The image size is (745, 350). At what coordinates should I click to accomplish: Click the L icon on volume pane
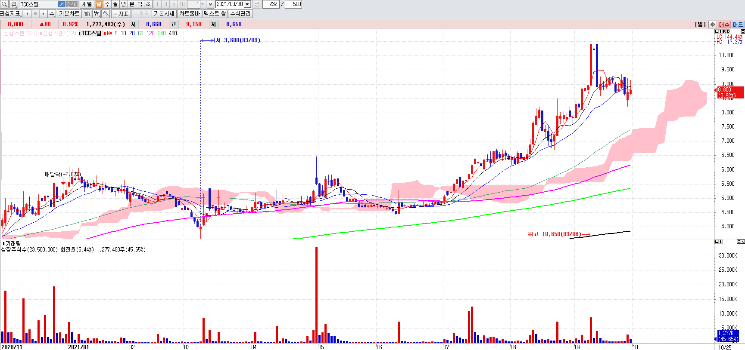tap(717, 242)
